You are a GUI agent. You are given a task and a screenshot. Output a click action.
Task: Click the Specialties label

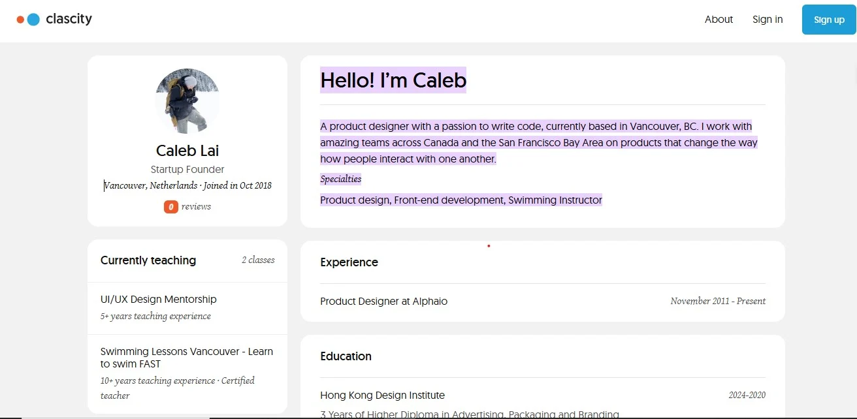pos(340,179)
